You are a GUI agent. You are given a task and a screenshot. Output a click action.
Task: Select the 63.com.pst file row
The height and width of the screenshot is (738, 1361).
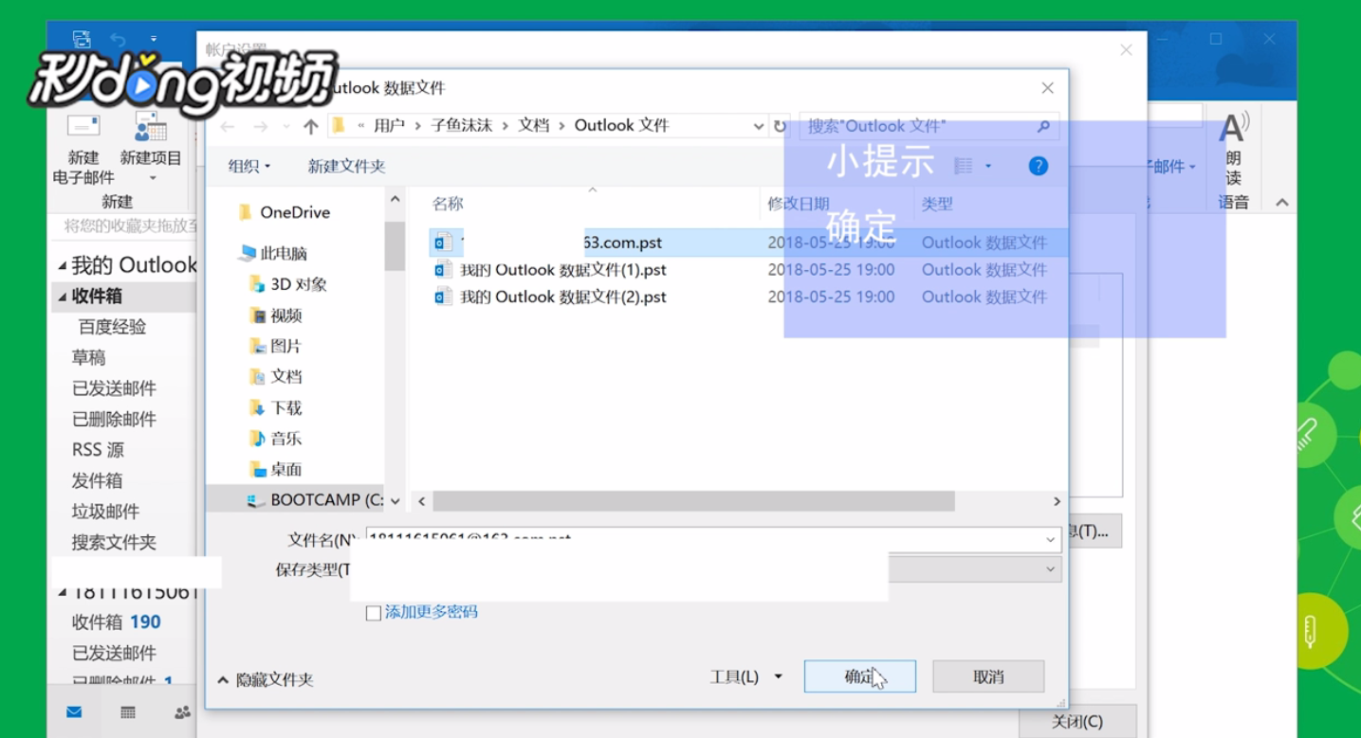point(749,243)
